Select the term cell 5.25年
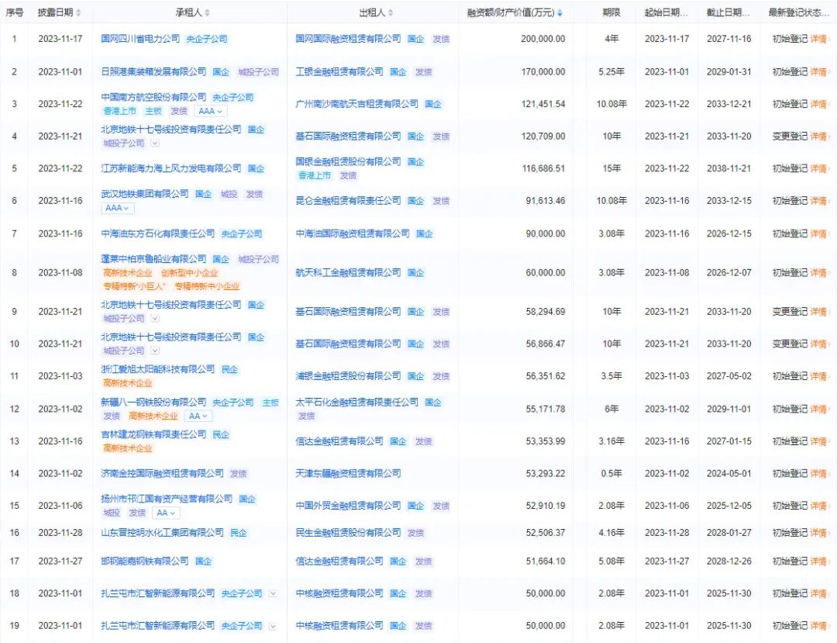837x643 pixels. [x=611, y=71]
